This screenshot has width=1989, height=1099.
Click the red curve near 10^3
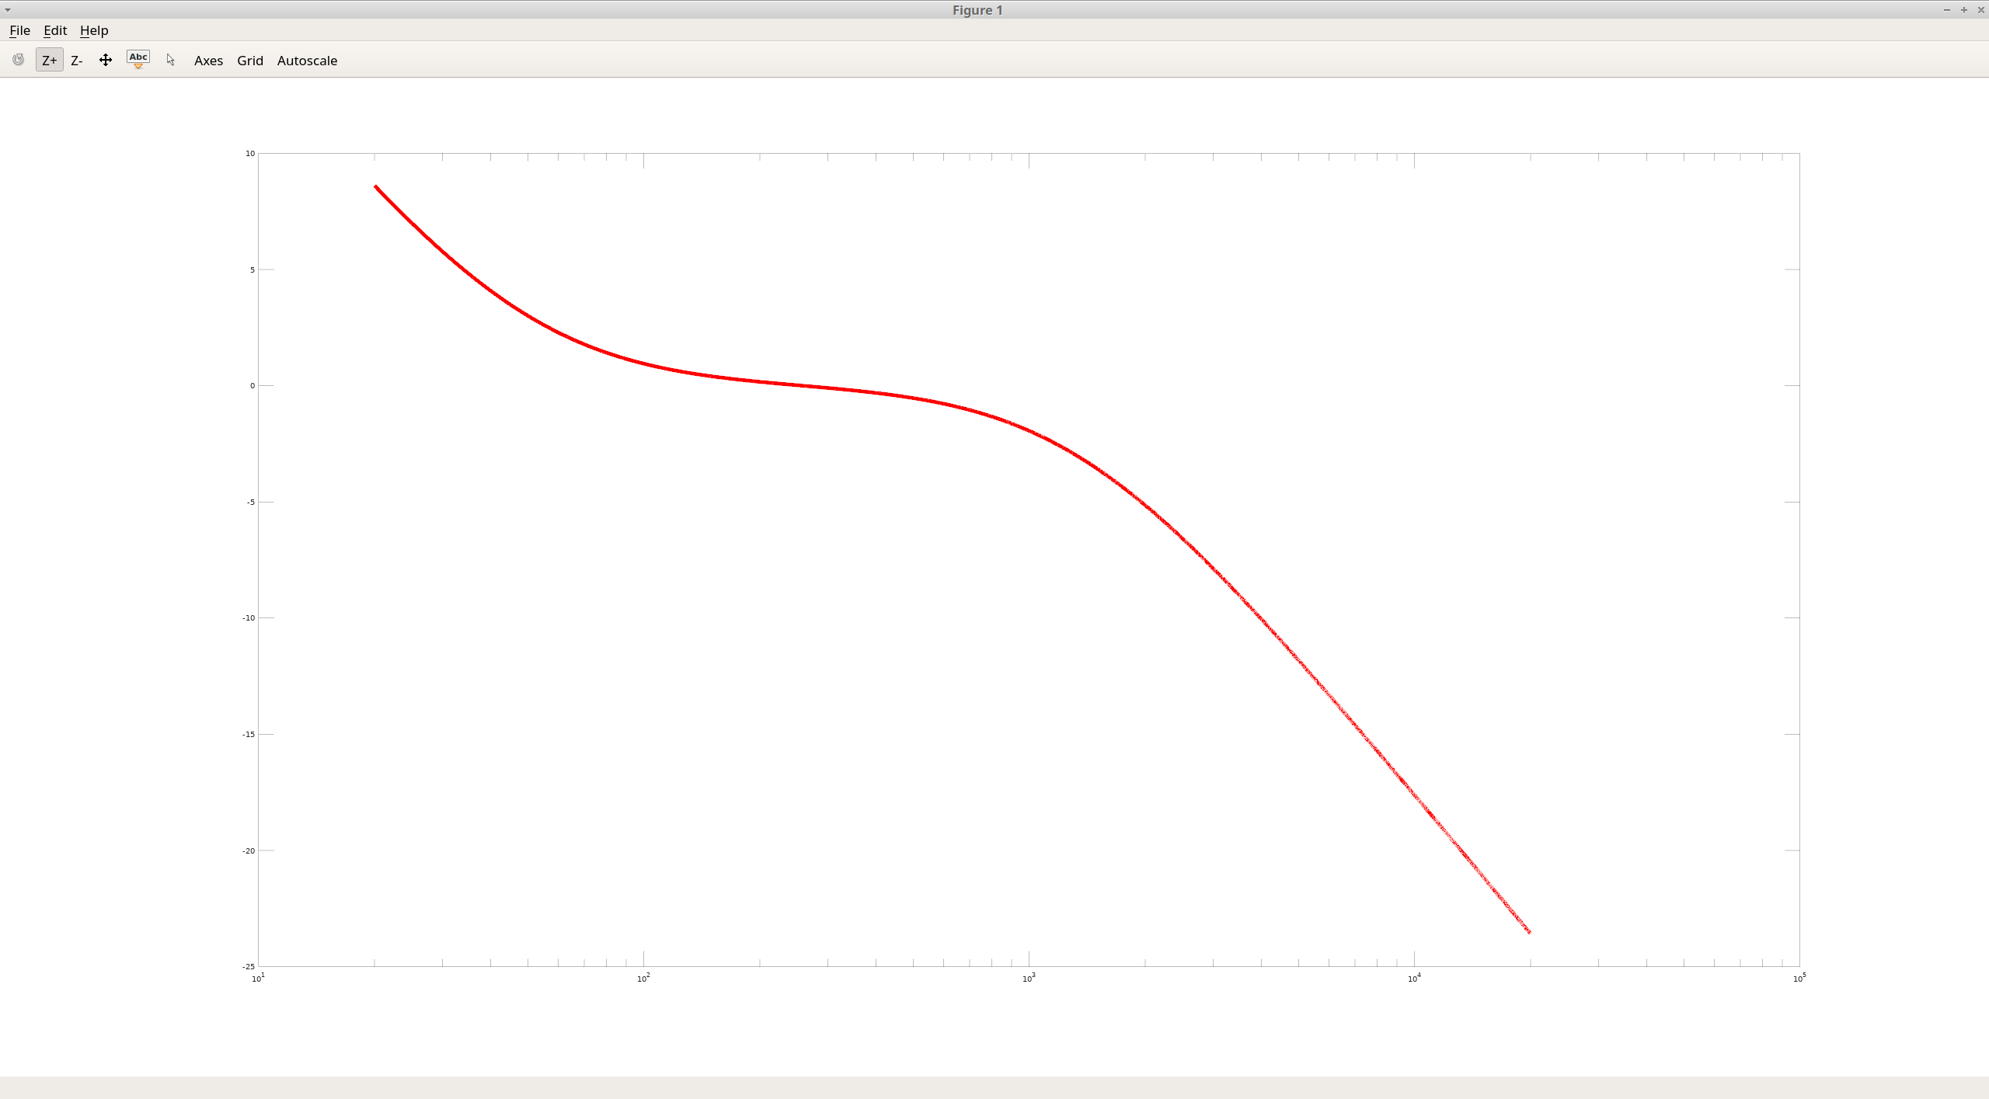pos(1029,430)
